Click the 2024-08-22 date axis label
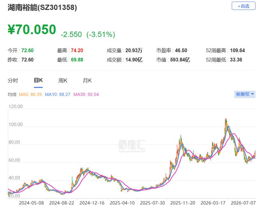This screenshot has height=208, width=266. click(62, 203)
